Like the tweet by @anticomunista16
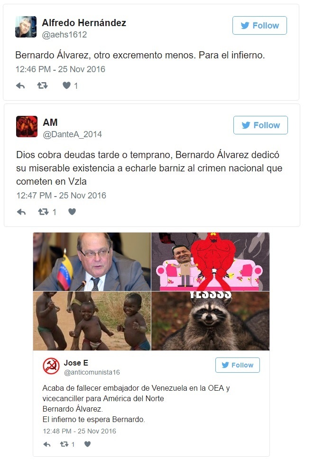 coord(87,444)
